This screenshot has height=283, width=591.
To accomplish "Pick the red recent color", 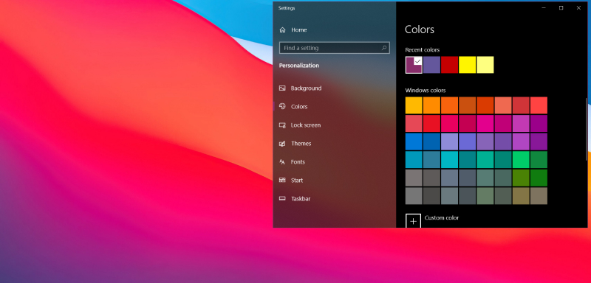I will 449,65.
